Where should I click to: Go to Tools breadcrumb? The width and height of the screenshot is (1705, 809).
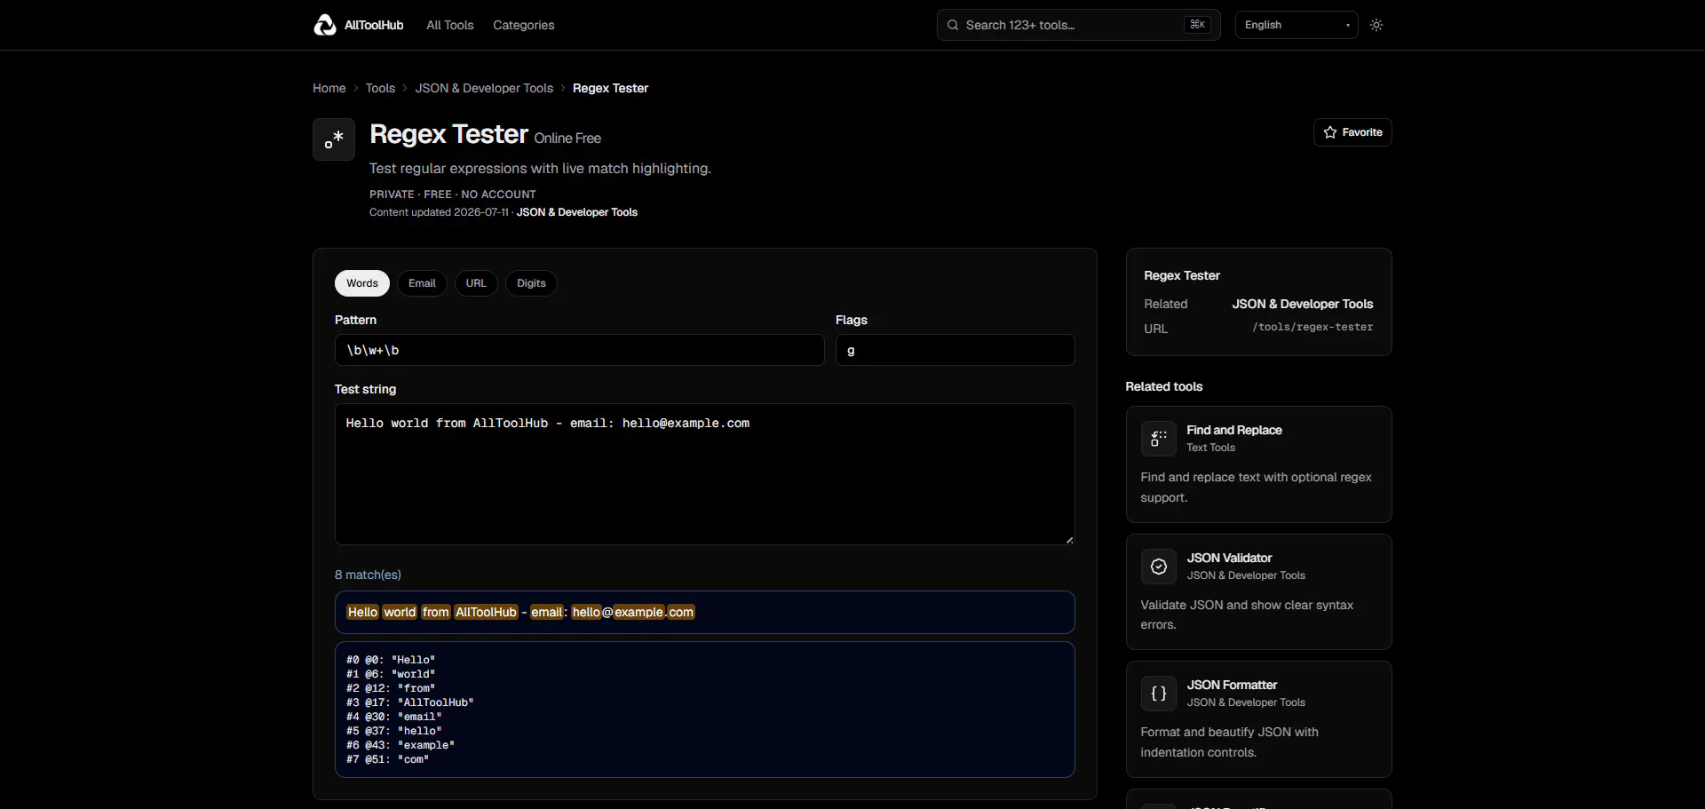(x=380, y=88)
